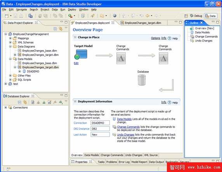Click the globe icon in the toolbar
Image resolution: width=222 pixels, height=172 pixels.
(114, 16)
